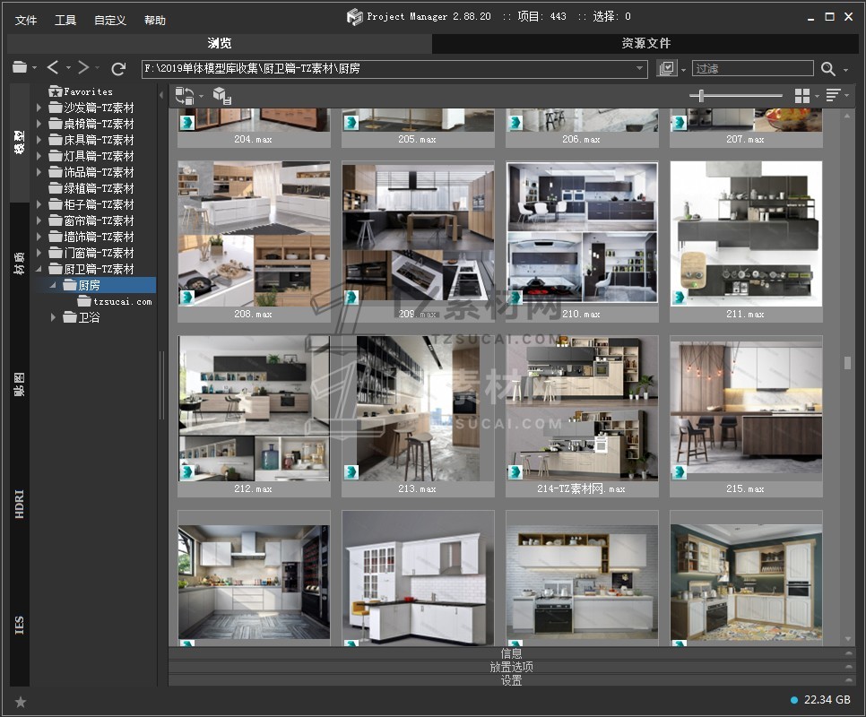This screenshot has width=866, height=717.
Task: Click the refresh folder icon
Action: click(x=118, y=68)
